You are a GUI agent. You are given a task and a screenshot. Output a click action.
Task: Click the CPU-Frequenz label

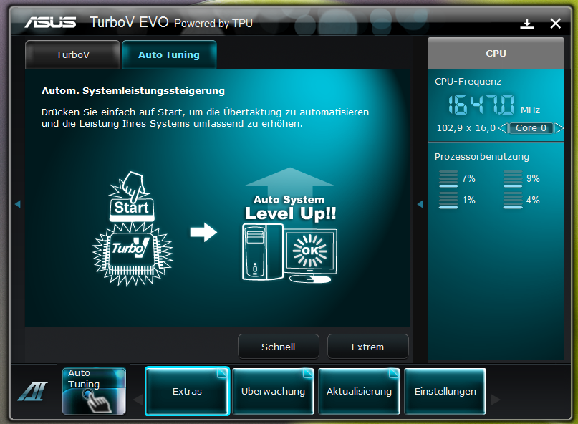click(x=468, y=82)
